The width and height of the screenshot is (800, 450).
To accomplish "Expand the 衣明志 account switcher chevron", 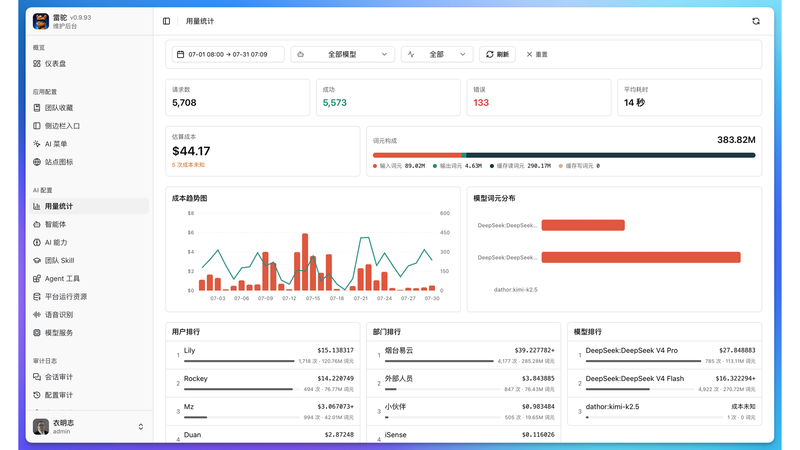I will click(x=141, y=427).
